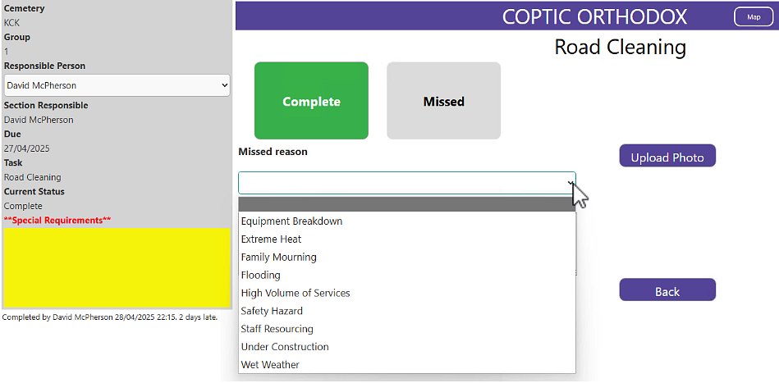Open the Map button in header

(753, 16)
